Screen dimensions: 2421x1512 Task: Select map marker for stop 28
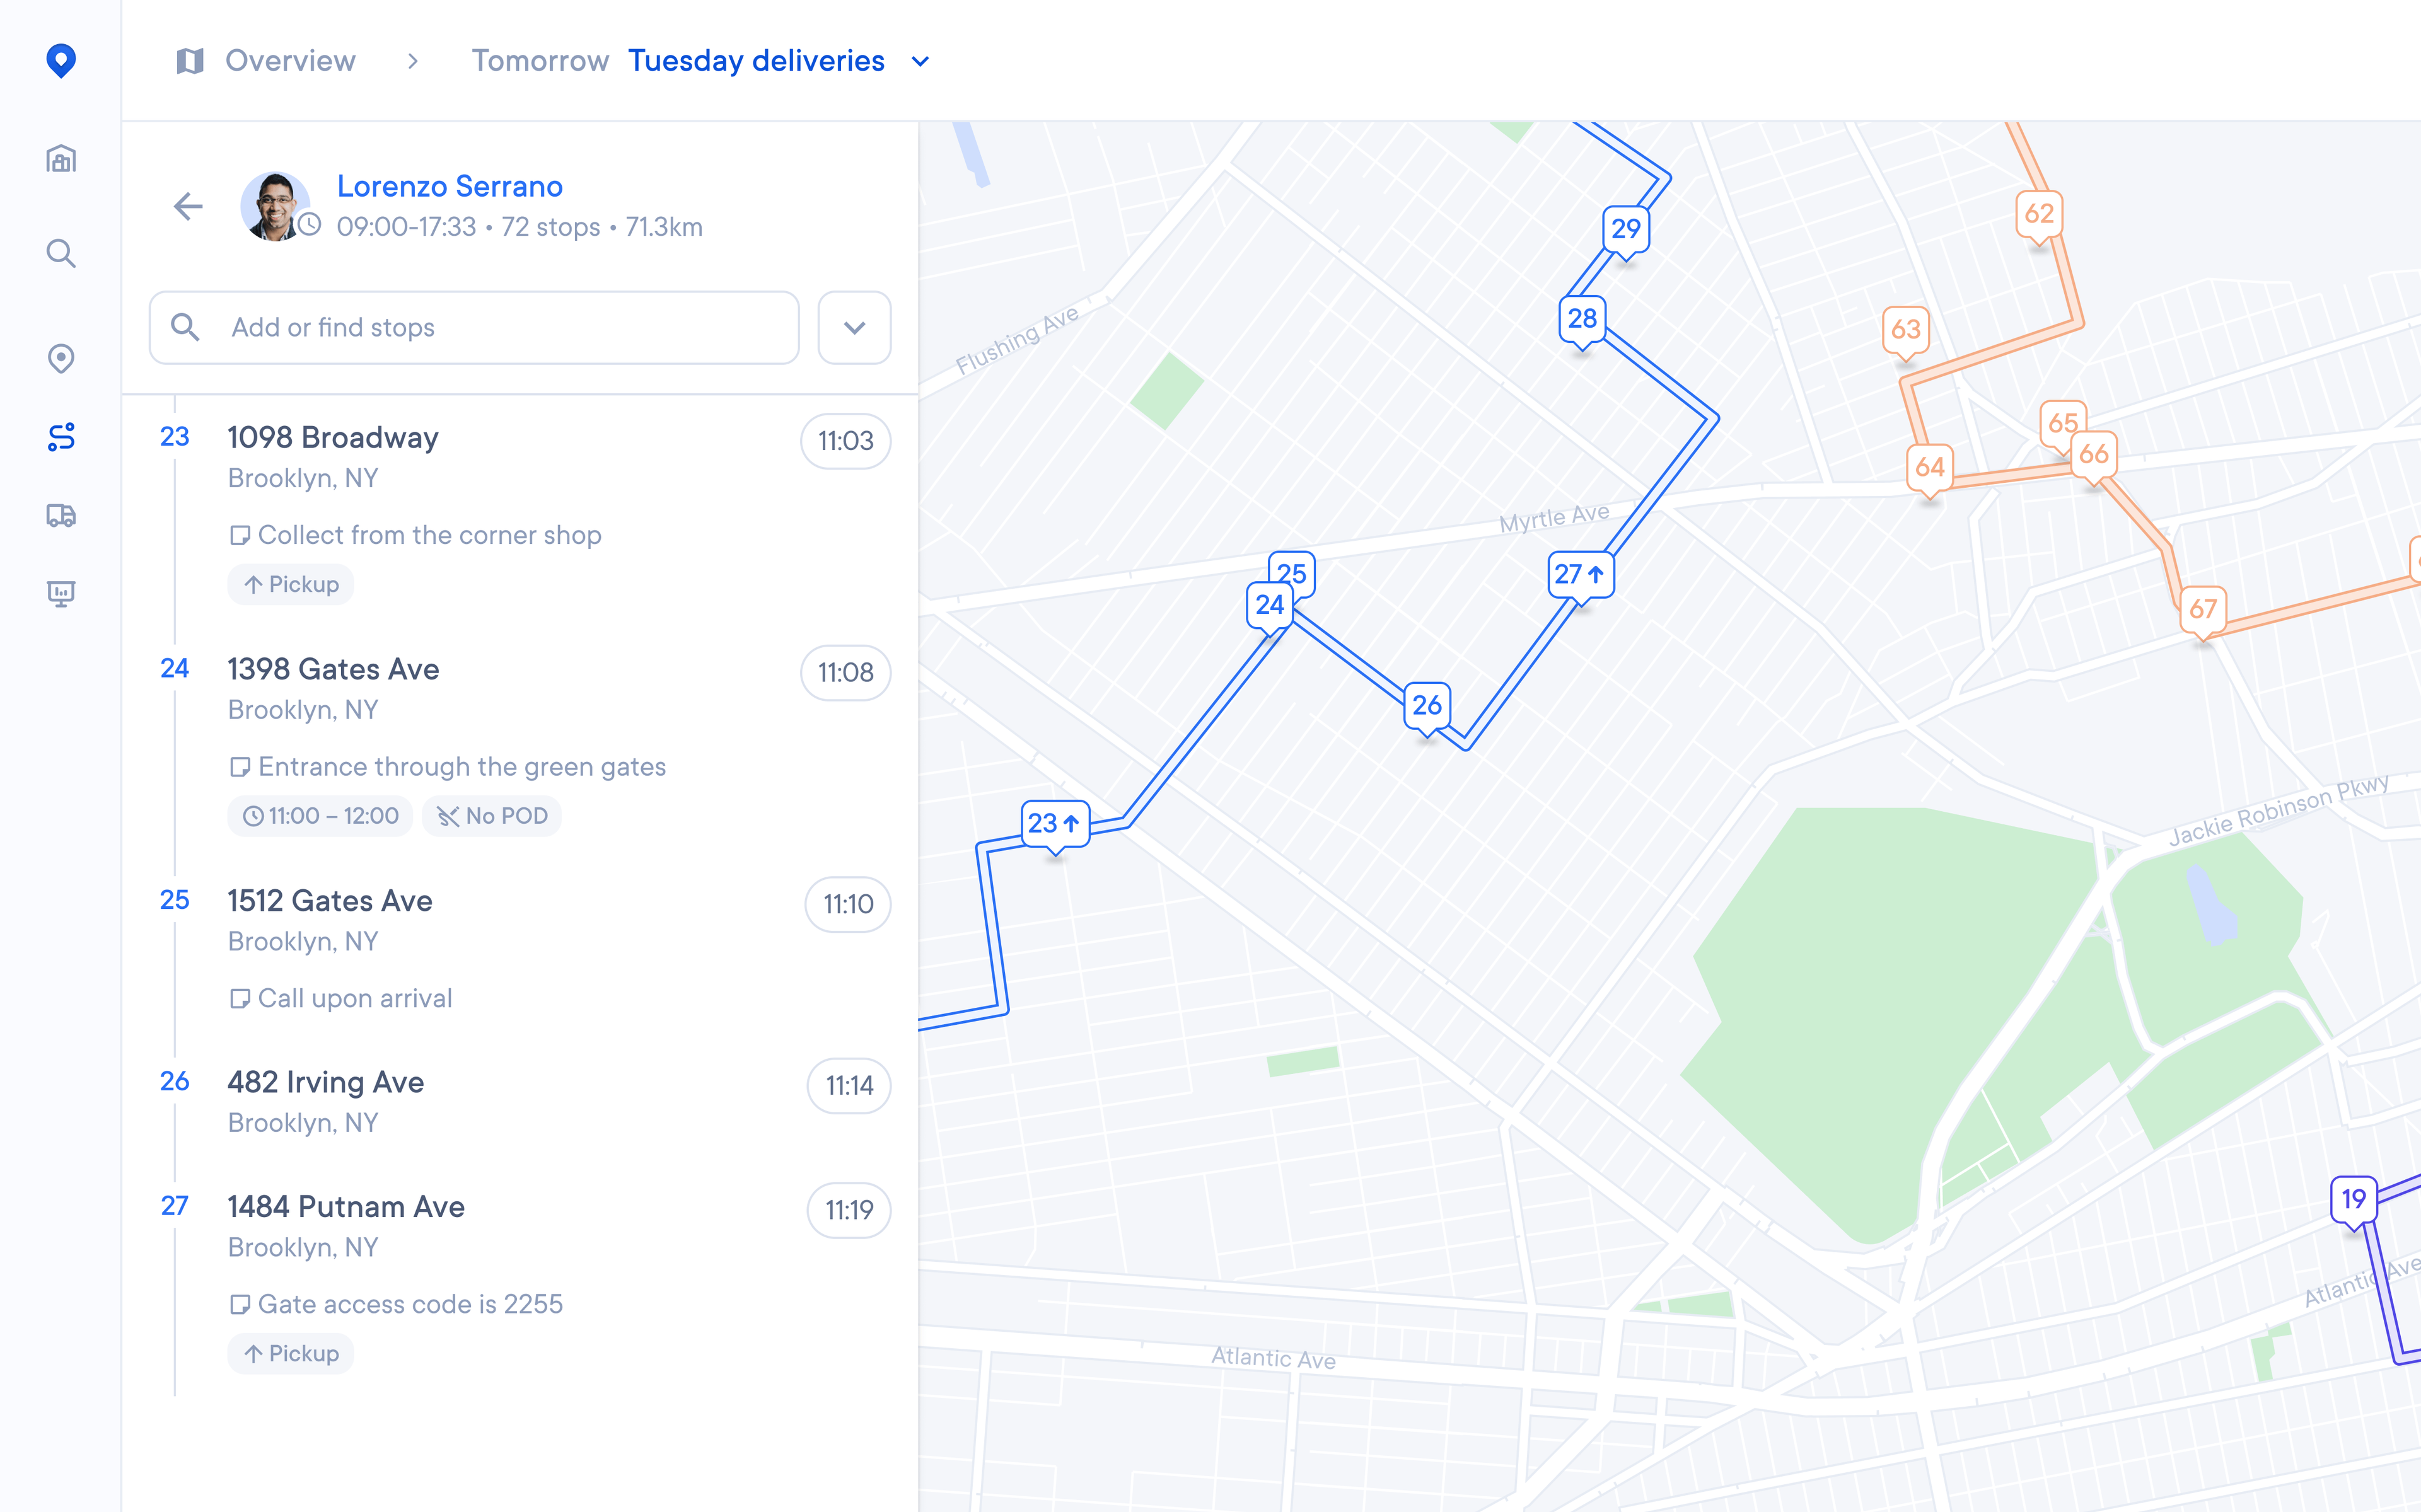1582,320
